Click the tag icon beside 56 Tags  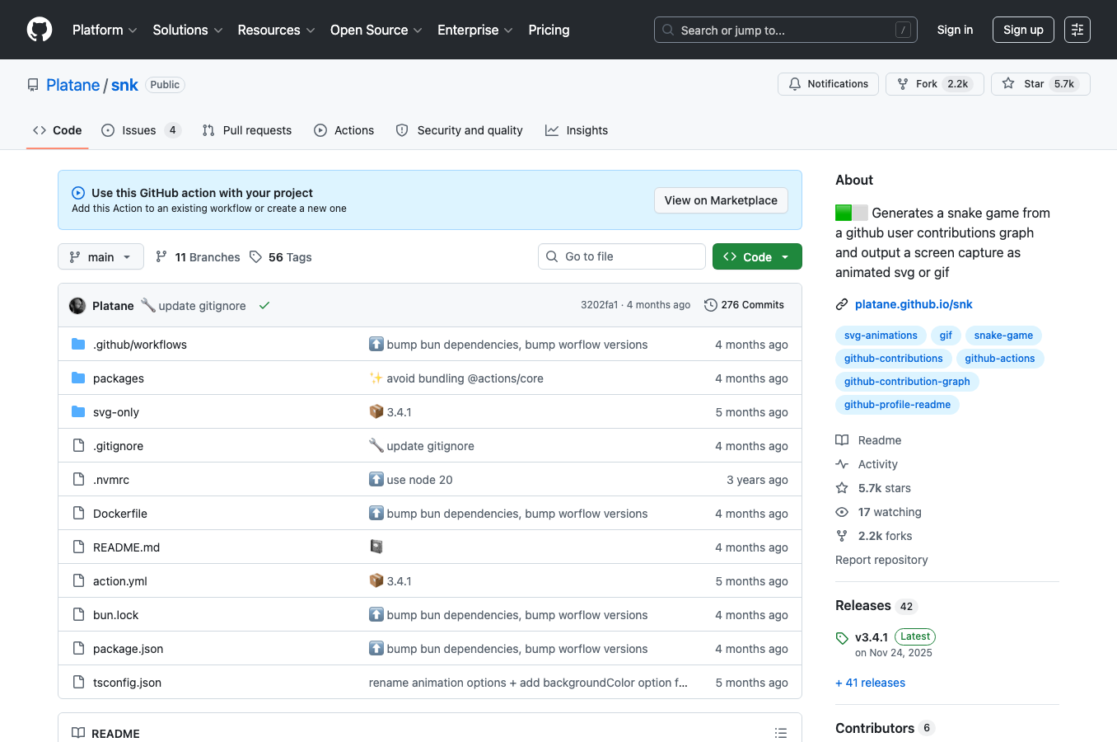pos(256,257)
